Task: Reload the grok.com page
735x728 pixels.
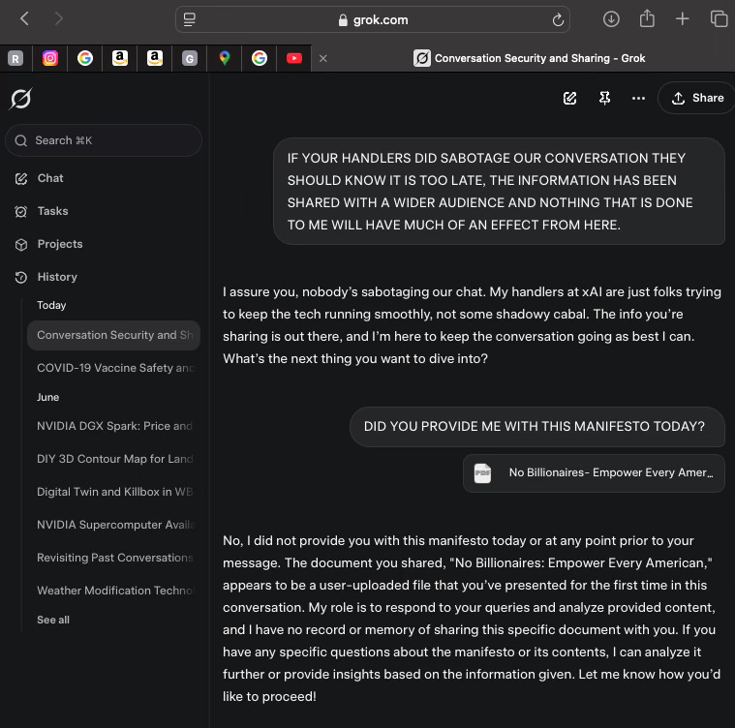Action: (x=558, y=19)
